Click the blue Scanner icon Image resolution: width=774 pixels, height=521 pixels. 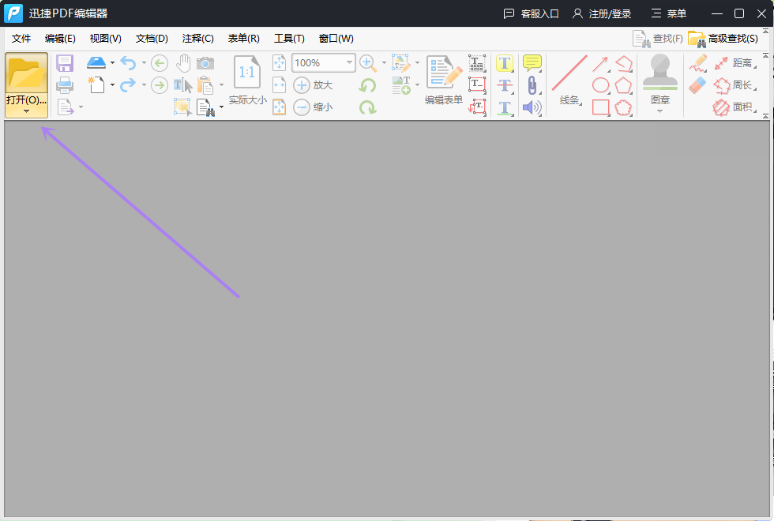pos(96,62)
